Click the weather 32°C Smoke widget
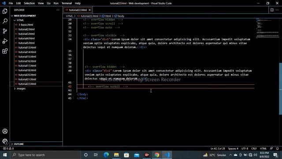The image size is (282, 159). click(x=215, y=155)
